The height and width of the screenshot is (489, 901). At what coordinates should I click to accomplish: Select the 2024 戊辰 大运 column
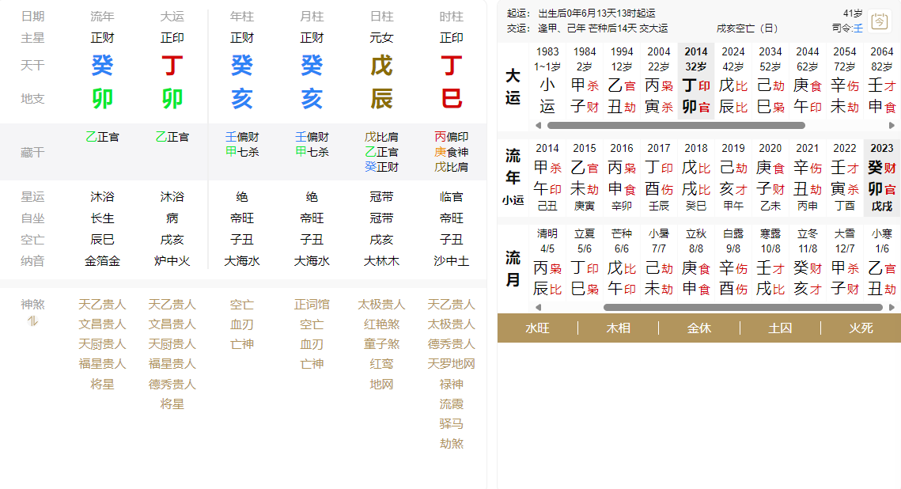click(733, 83)
